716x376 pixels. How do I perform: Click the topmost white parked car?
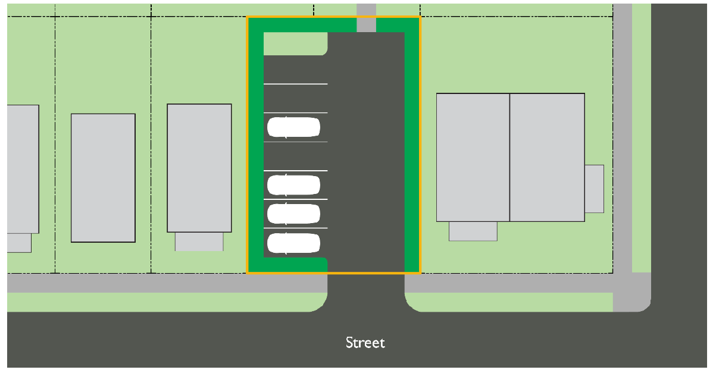(294, 127)
